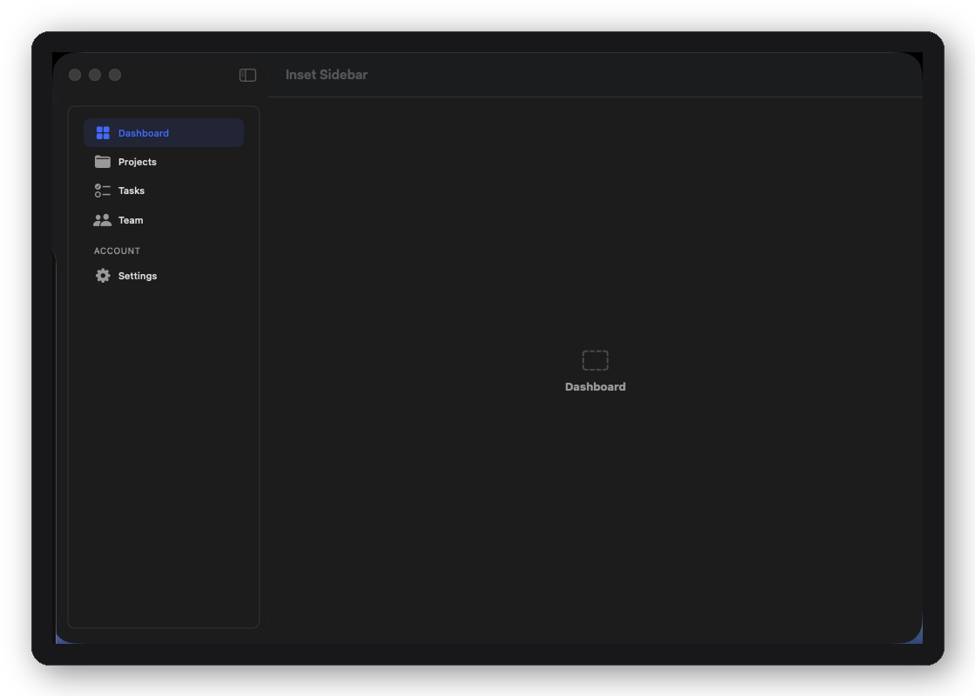Zoom the window with the third titlebar button
The image size is (975, 696).
pyautogui.click(x=115, y=75)
